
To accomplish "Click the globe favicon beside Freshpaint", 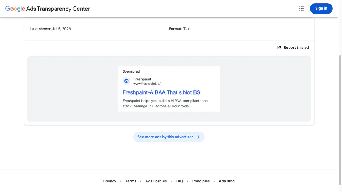I will point(126,81).
